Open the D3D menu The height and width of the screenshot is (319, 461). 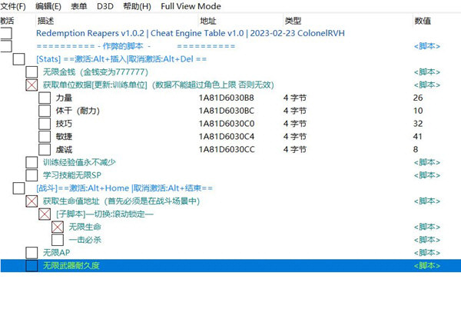tap(104, 6)
